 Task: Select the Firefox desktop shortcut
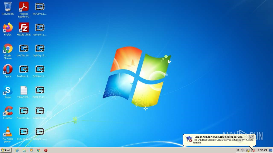8,29
